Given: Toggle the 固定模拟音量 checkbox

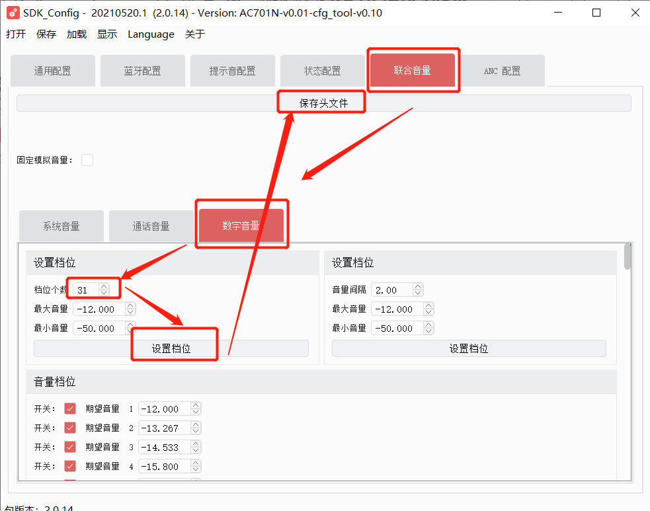Looking at the screenshot, I should coord(87,160).
